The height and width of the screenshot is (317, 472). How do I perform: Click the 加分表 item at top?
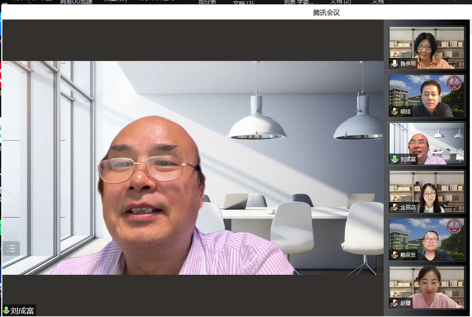point(207,2)
